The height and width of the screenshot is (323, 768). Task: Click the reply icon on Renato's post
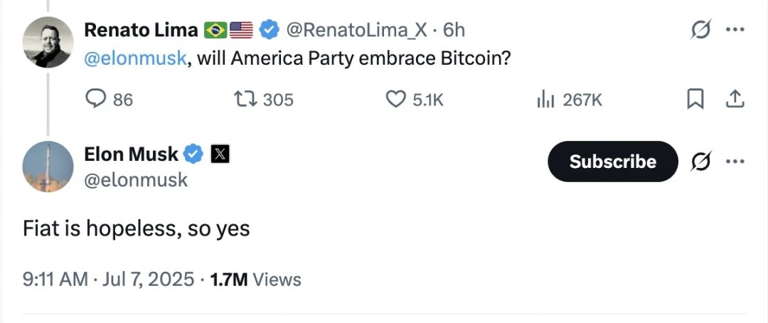point(96,100)
